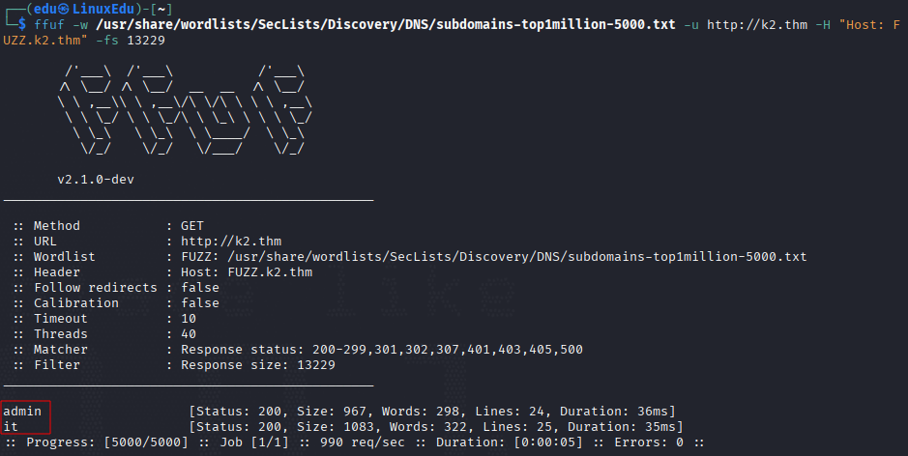The height and width of the screenshot is (456, 908).
Task: Click the admin result Size: 967 text
Action: [x=332, y=412]
